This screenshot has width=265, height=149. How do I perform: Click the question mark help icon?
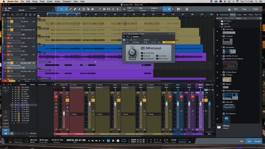[x=100, y=9]
